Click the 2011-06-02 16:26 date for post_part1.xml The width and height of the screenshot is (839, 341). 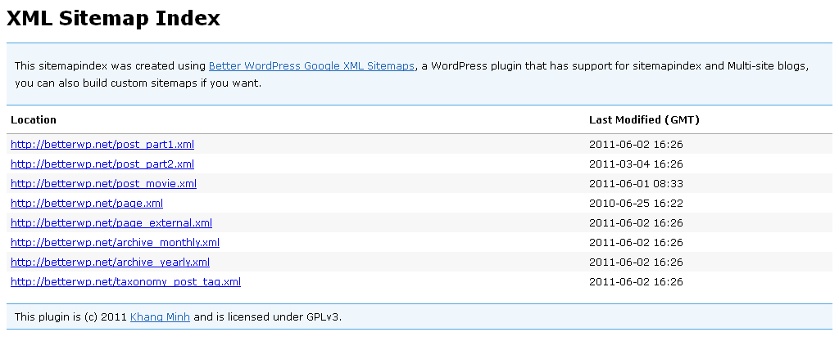coord(636,145)
